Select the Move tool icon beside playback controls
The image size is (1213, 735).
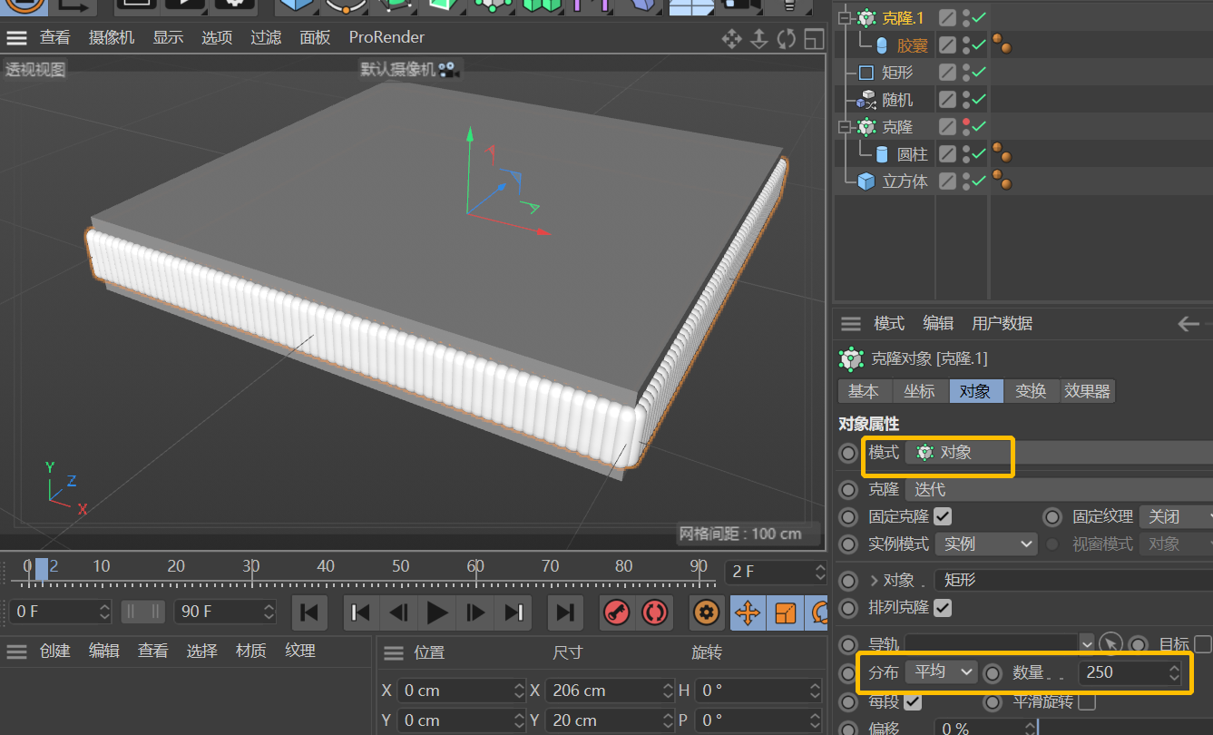[x=748, y=612]
